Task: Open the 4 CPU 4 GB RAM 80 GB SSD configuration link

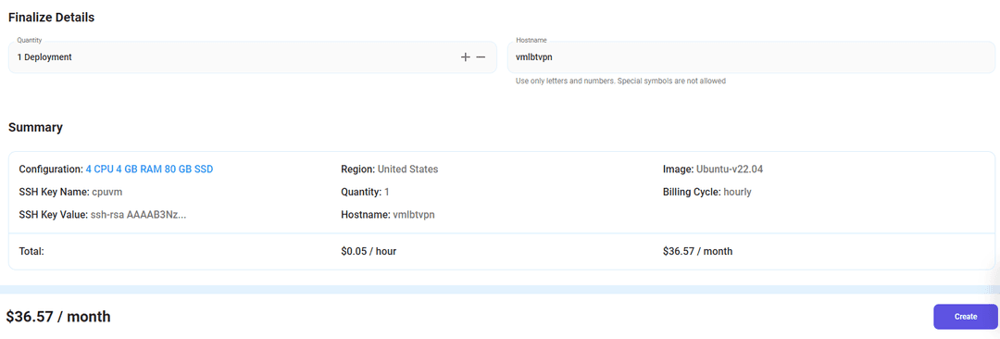Action: pos(149,169)
